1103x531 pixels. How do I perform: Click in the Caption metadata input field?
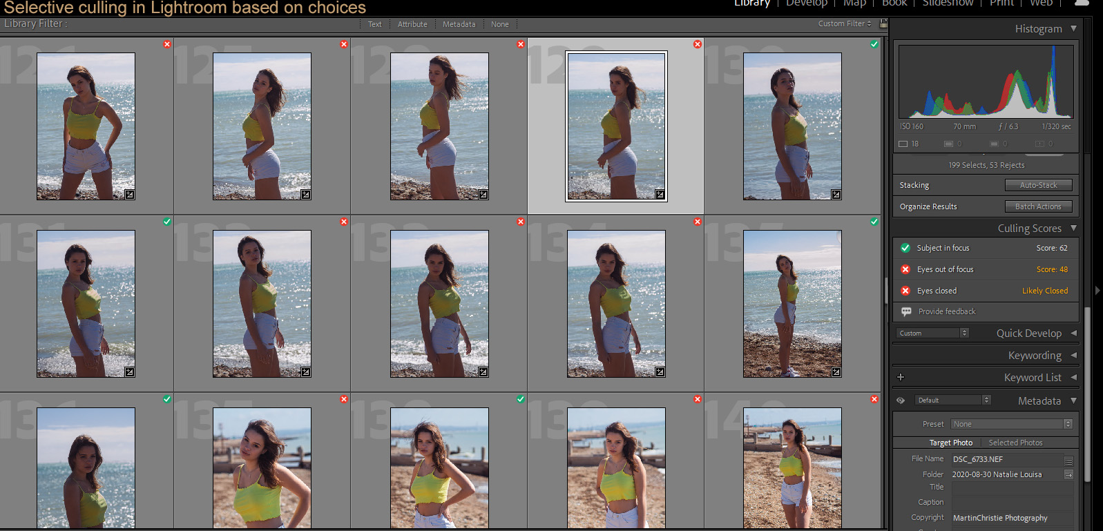1012,503
